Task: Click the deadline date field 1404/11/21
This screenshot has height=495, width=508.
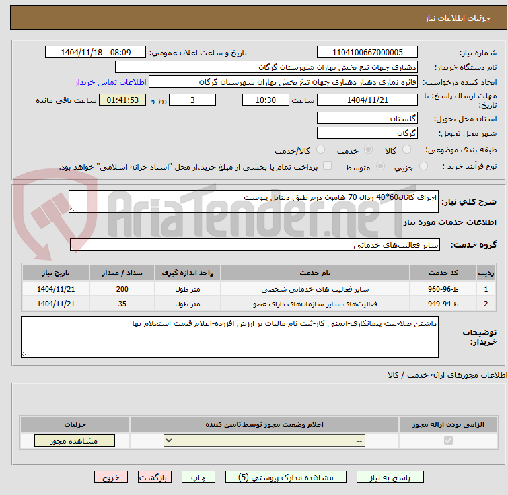Action: pyautogui.click(x=367, y=100)
